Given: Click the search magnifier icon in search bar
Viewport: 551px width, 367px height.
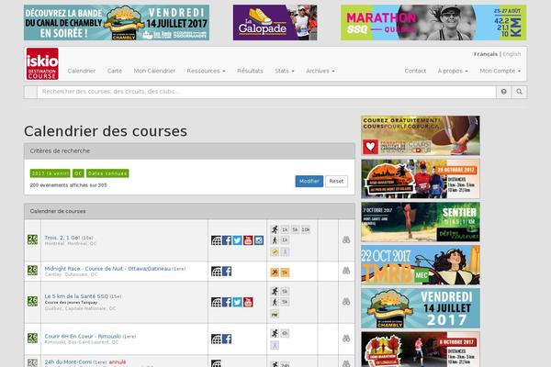Looking at the screenshot, I should coord(519,92).
